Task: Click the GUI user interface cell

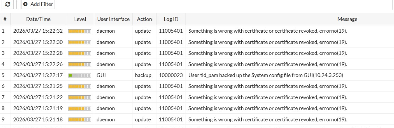Action: 101,75
